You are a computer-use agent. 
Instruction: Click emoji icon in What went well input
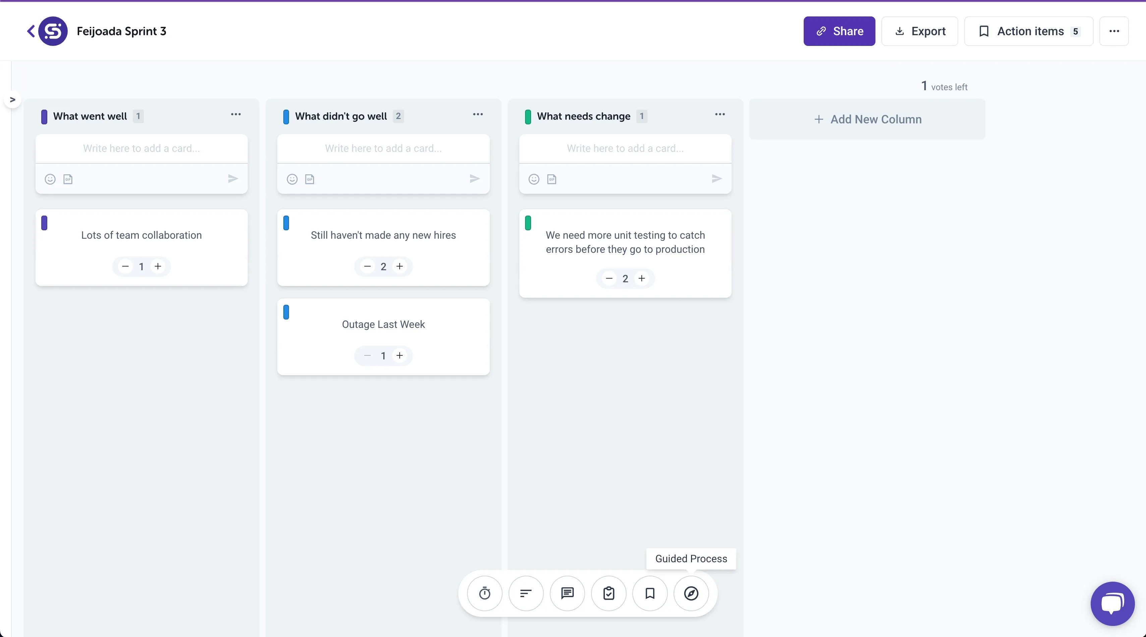(50, 179)
